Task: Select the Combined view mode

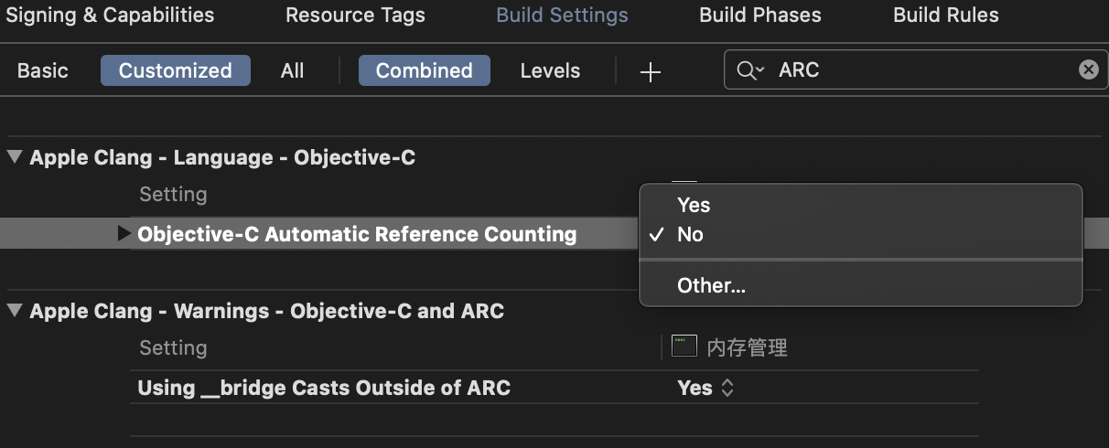Action: [x=424, y=70]
